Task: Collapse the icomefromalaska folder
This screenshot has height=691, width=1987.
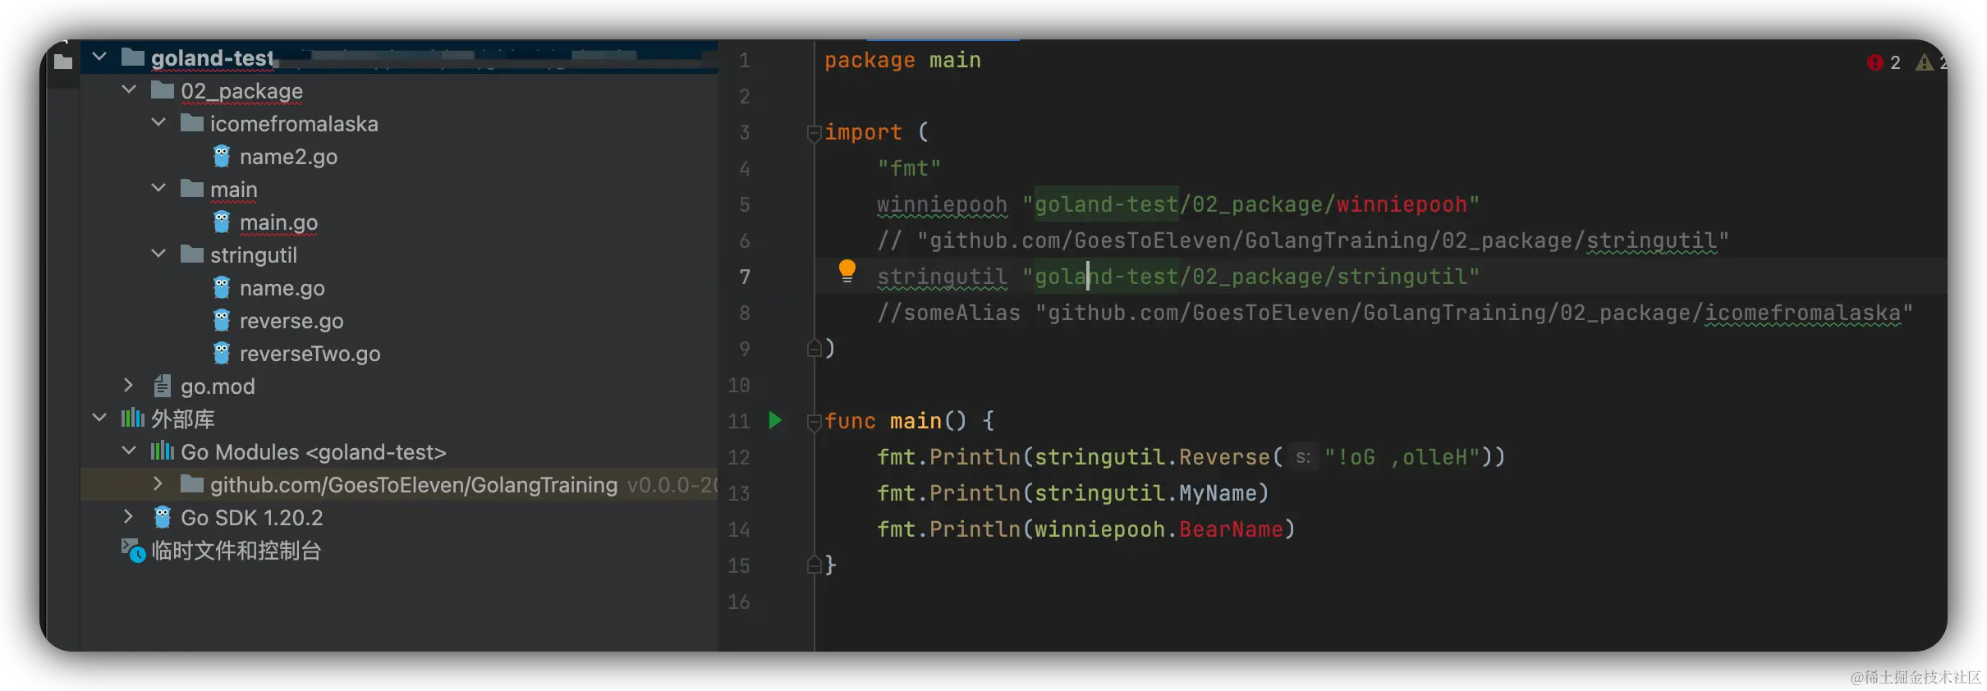Action: point(158,122)
